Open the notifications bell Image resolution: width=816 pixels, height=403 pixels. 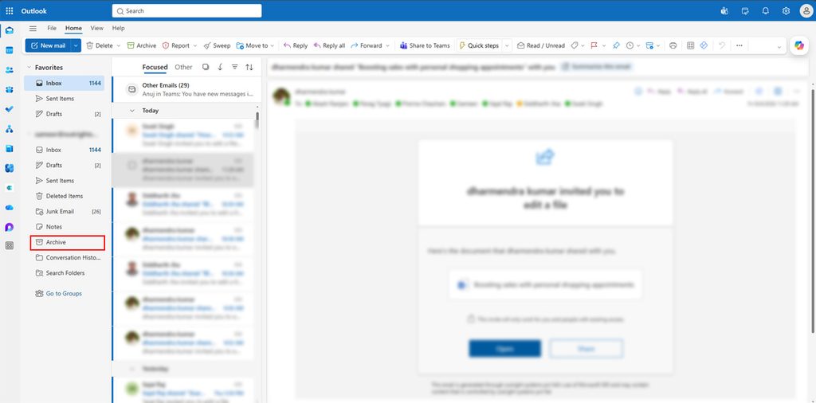point(766,10)
